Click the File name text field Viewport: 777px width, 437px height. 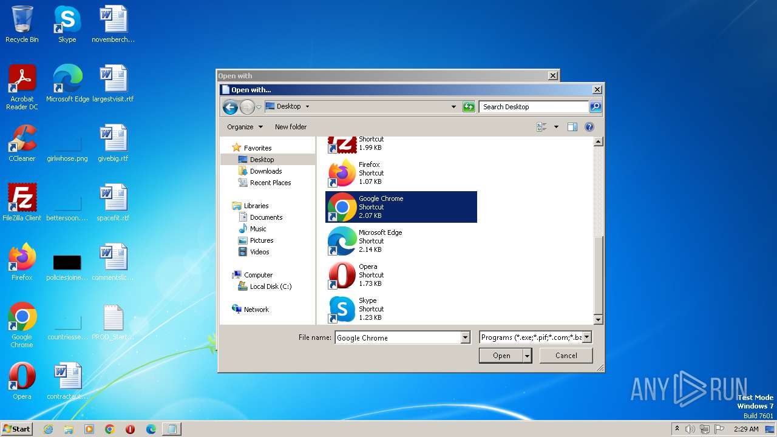[x=398, y=337]
